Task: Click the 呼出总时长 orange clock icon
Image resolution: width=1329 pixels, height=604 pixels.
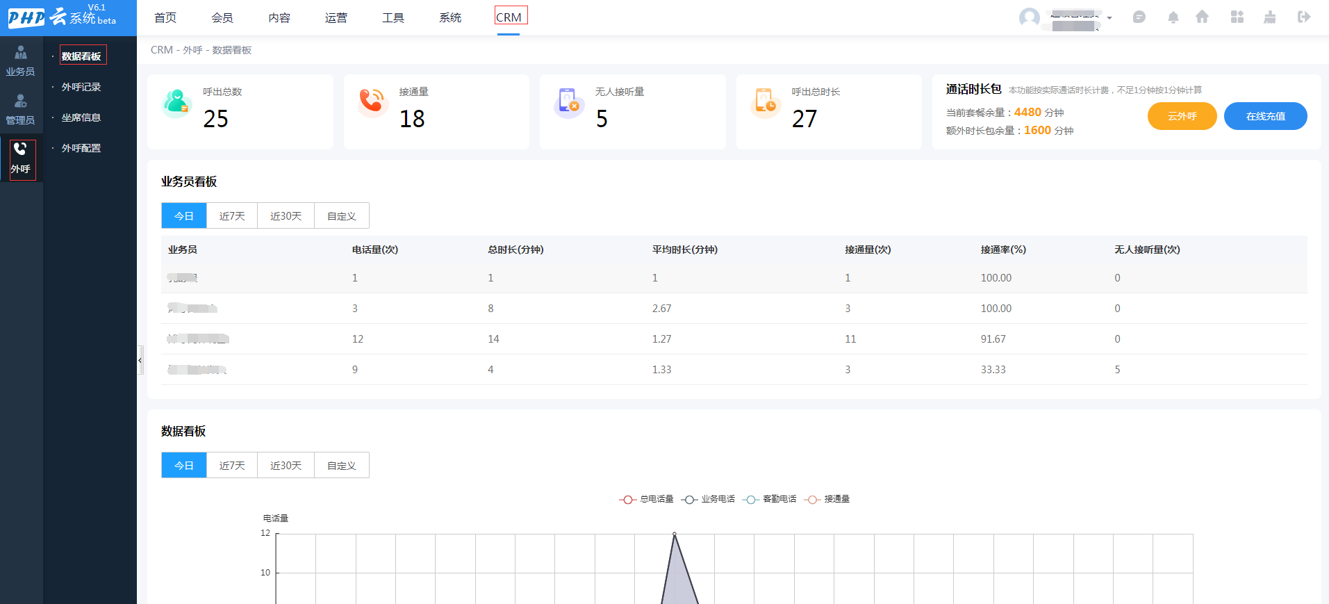Action: [x=765, y=102]
